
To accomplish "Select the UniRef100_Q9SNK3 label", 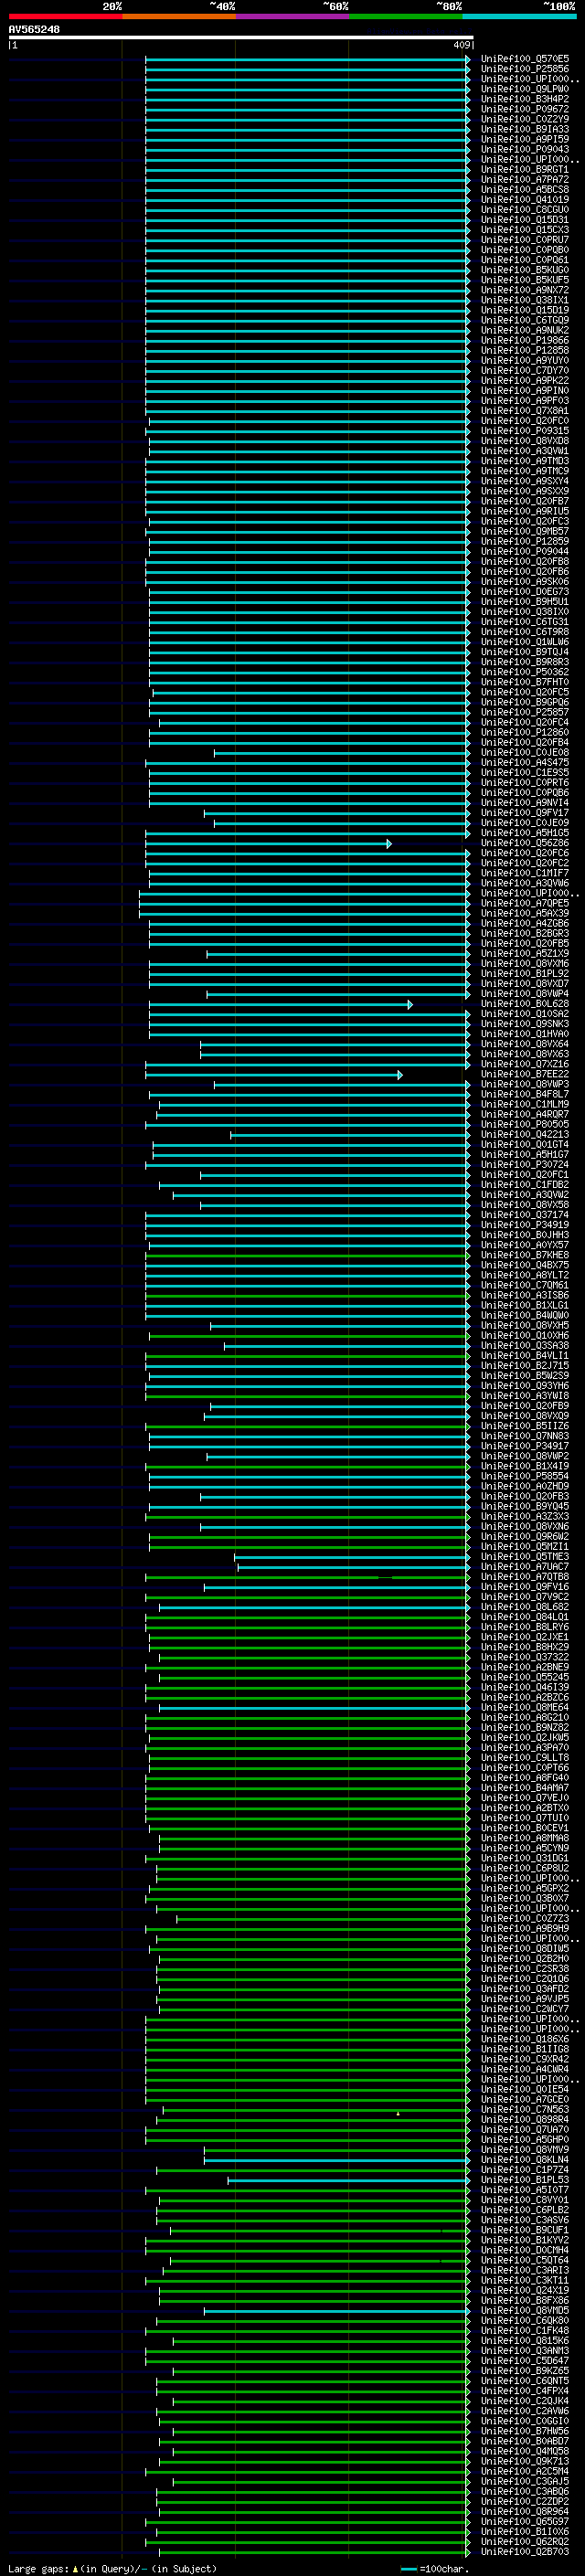I will 525,1024.
